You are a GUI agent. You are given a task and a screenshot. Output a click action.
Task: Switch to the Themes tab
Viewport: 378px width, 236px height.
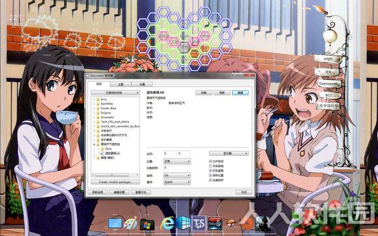(121, 85)
